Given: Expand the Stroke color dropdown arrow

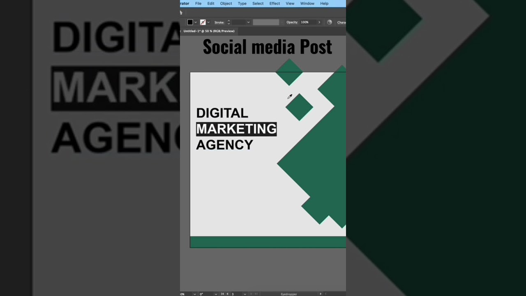Looking at the screenshot, I should [x=208, y=22].
